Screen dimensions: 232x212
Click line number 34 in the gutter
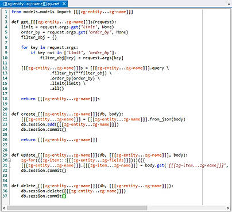point(5,181)
